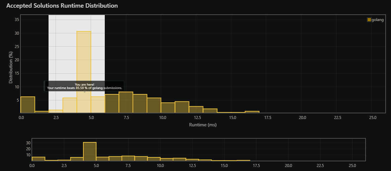Click the 0–1 ms bar in overview chart
The height and width of the screenshot is (171, 391).
(38, 159)
